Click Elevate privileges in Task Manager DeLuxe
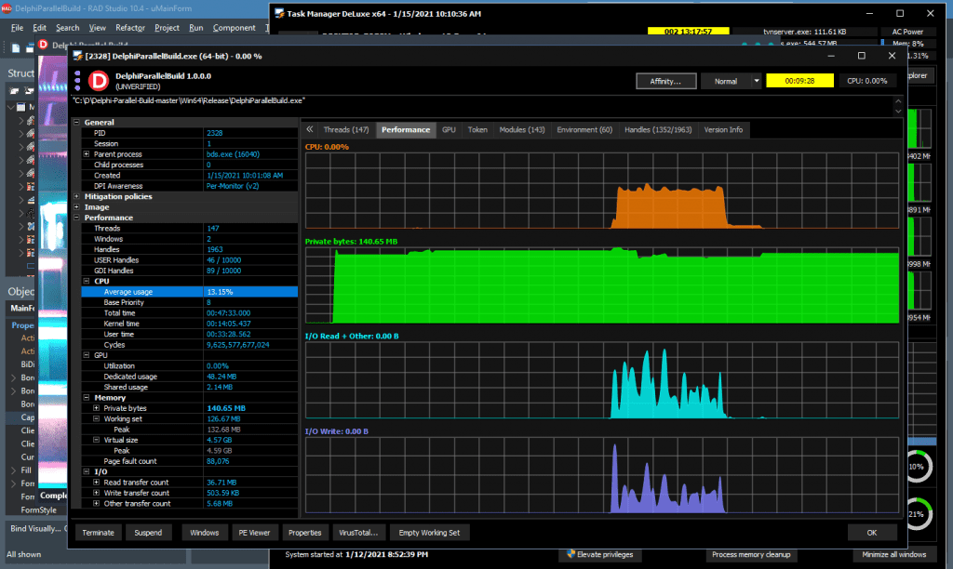Viewport: 953px width, 569px height. [x=599, y=554]
